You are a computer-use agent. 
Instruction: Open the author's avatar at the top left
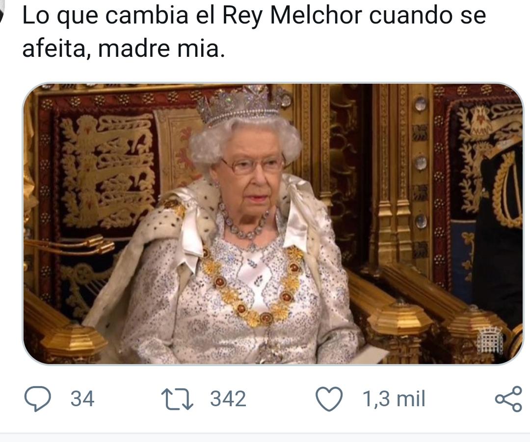pos(1,14)
